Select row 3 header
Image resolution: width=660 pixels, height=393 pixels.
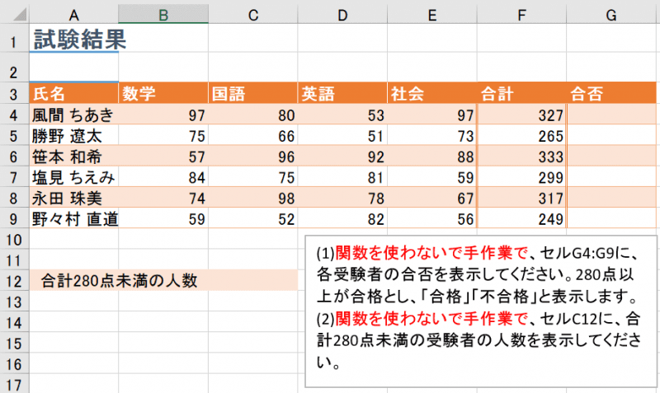(x=14, y=93)
